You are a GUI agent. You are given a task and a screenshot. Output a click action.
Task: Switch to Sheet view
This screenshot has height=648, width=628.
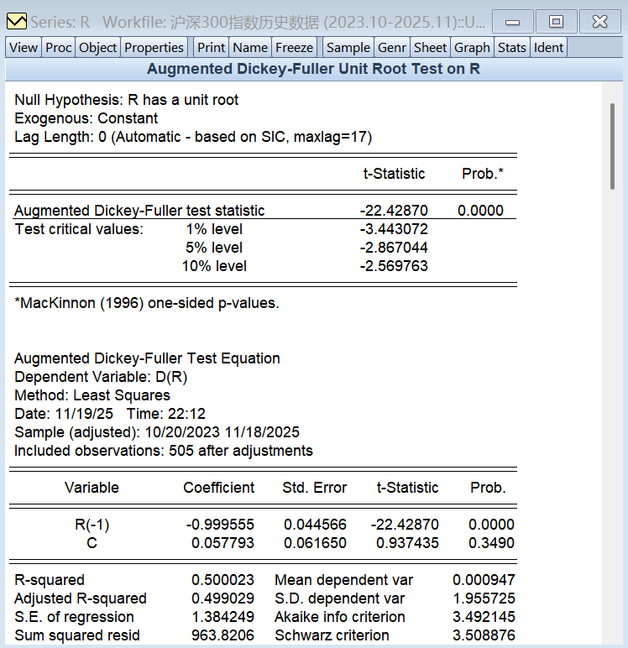(x=430, y=48)
